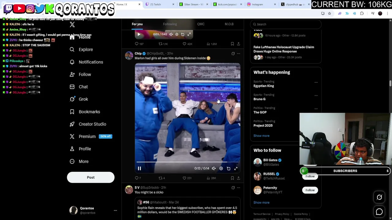Like the post with 42K likes

[187, 44]
